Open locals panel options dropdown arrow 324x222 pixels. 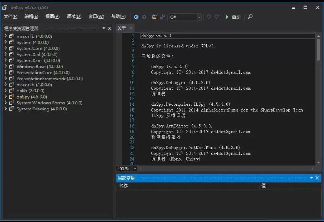click(312, 178)
